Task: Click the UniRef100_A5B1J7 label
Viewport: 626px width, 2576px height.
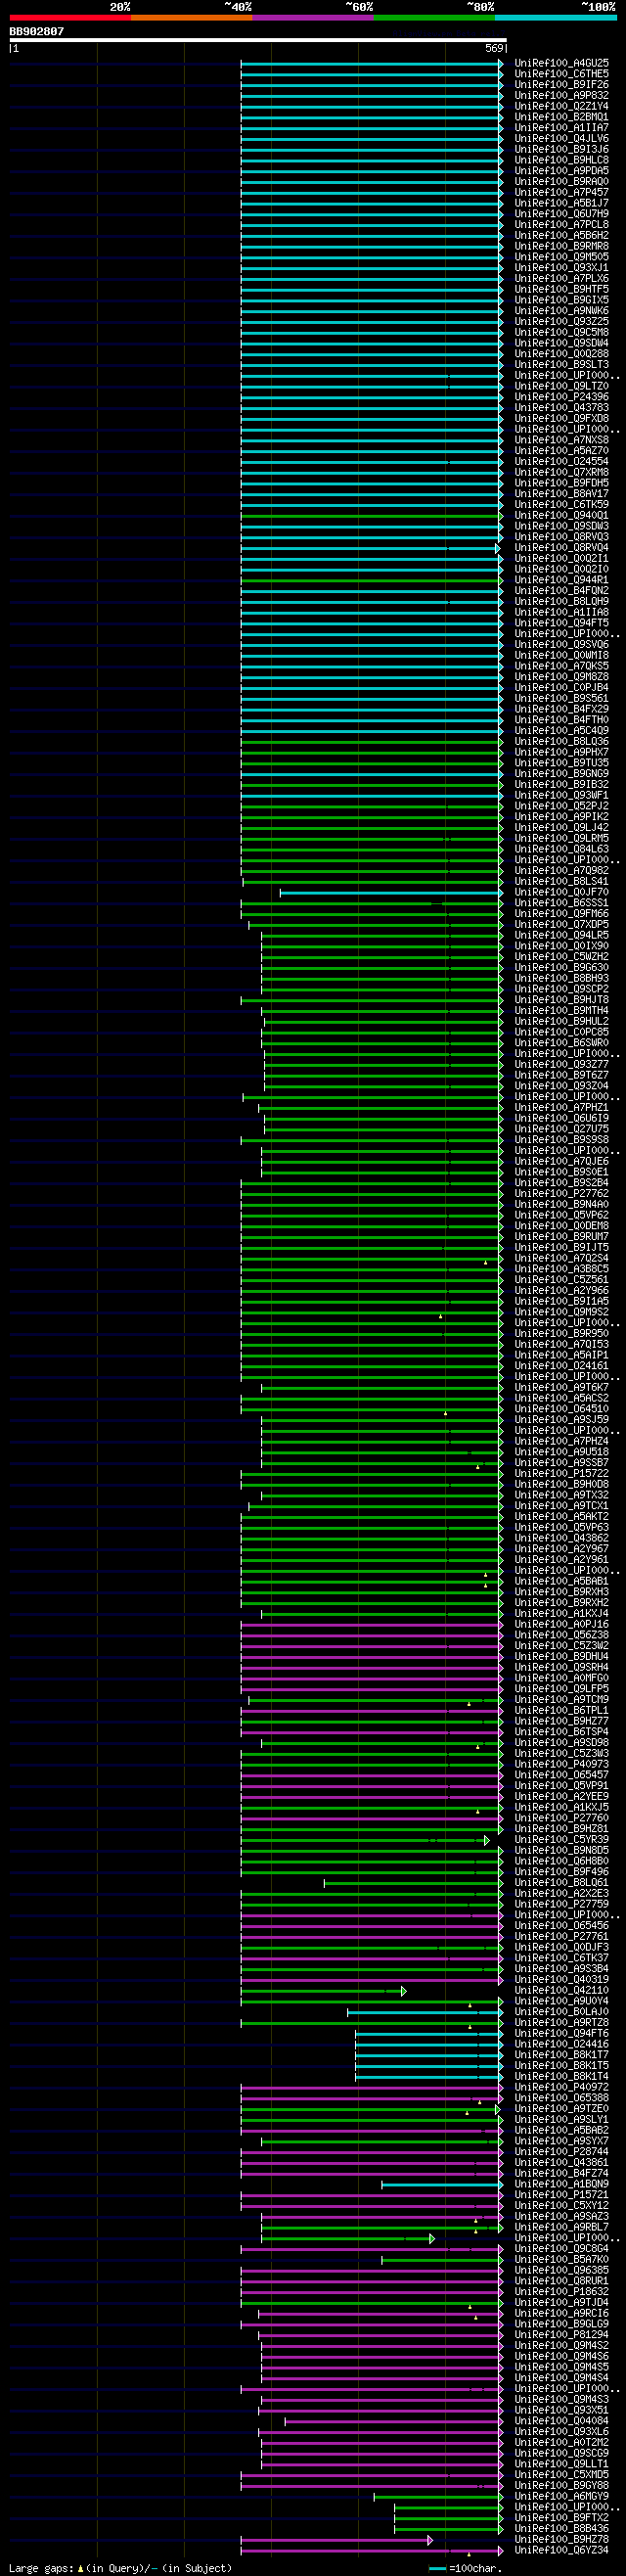Action: coord(561,203)
